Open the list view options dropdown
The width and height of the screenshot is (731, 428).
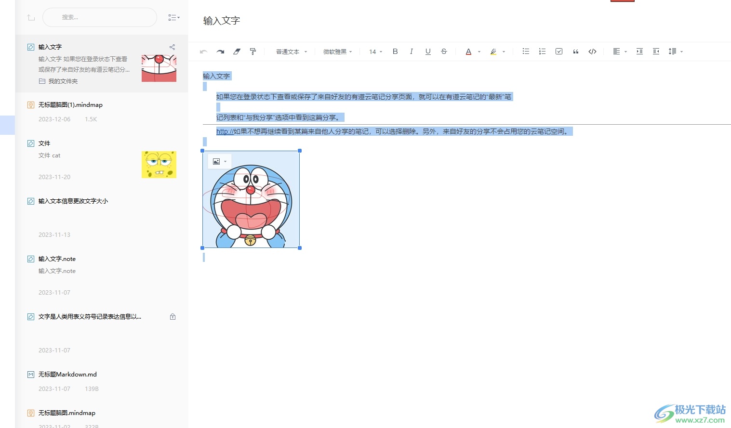tap(174, 17)
